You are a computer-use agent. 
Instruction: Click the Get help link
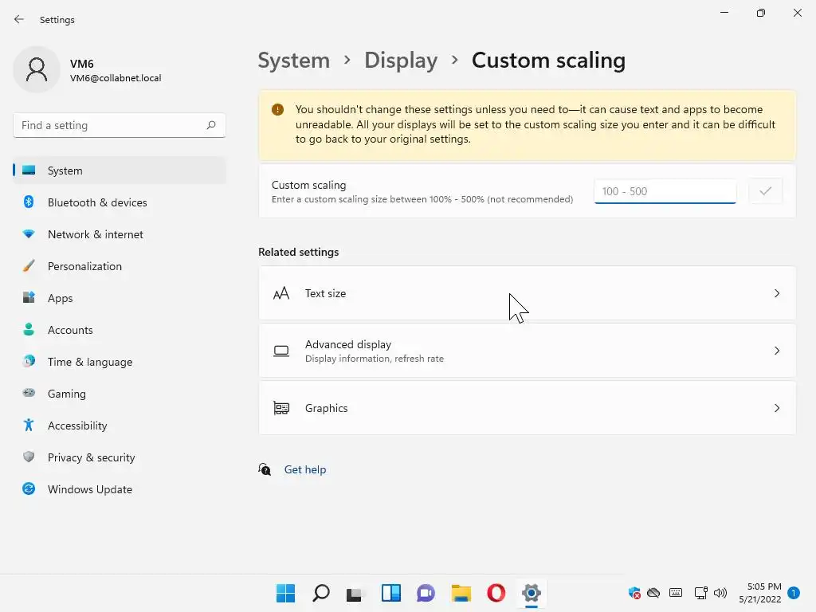(305, 469)
